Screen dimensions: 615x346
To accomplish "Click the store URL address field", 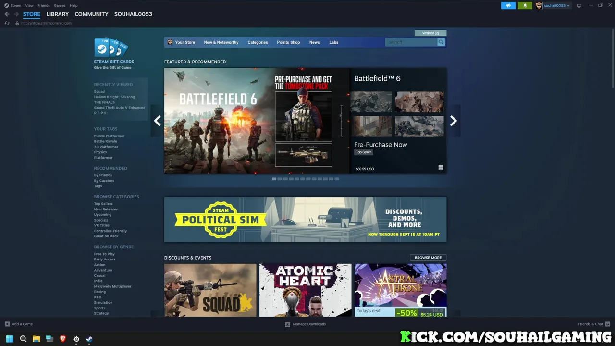I will pyautogui.click(x=47, y=23).
